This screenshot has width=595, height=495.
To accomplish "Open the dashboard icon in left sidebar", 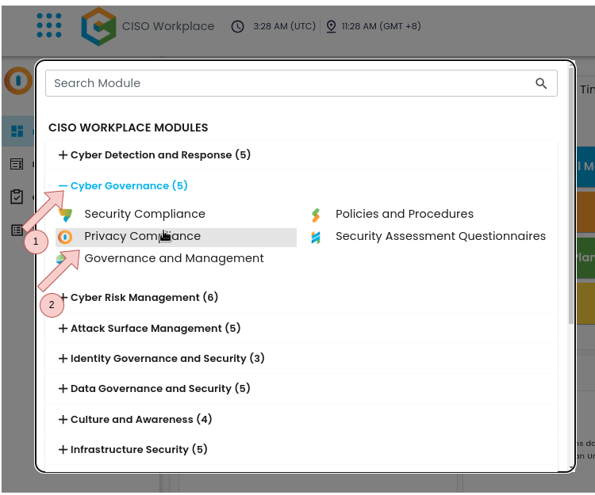I will pyautogui.click(x=17, y=131).
